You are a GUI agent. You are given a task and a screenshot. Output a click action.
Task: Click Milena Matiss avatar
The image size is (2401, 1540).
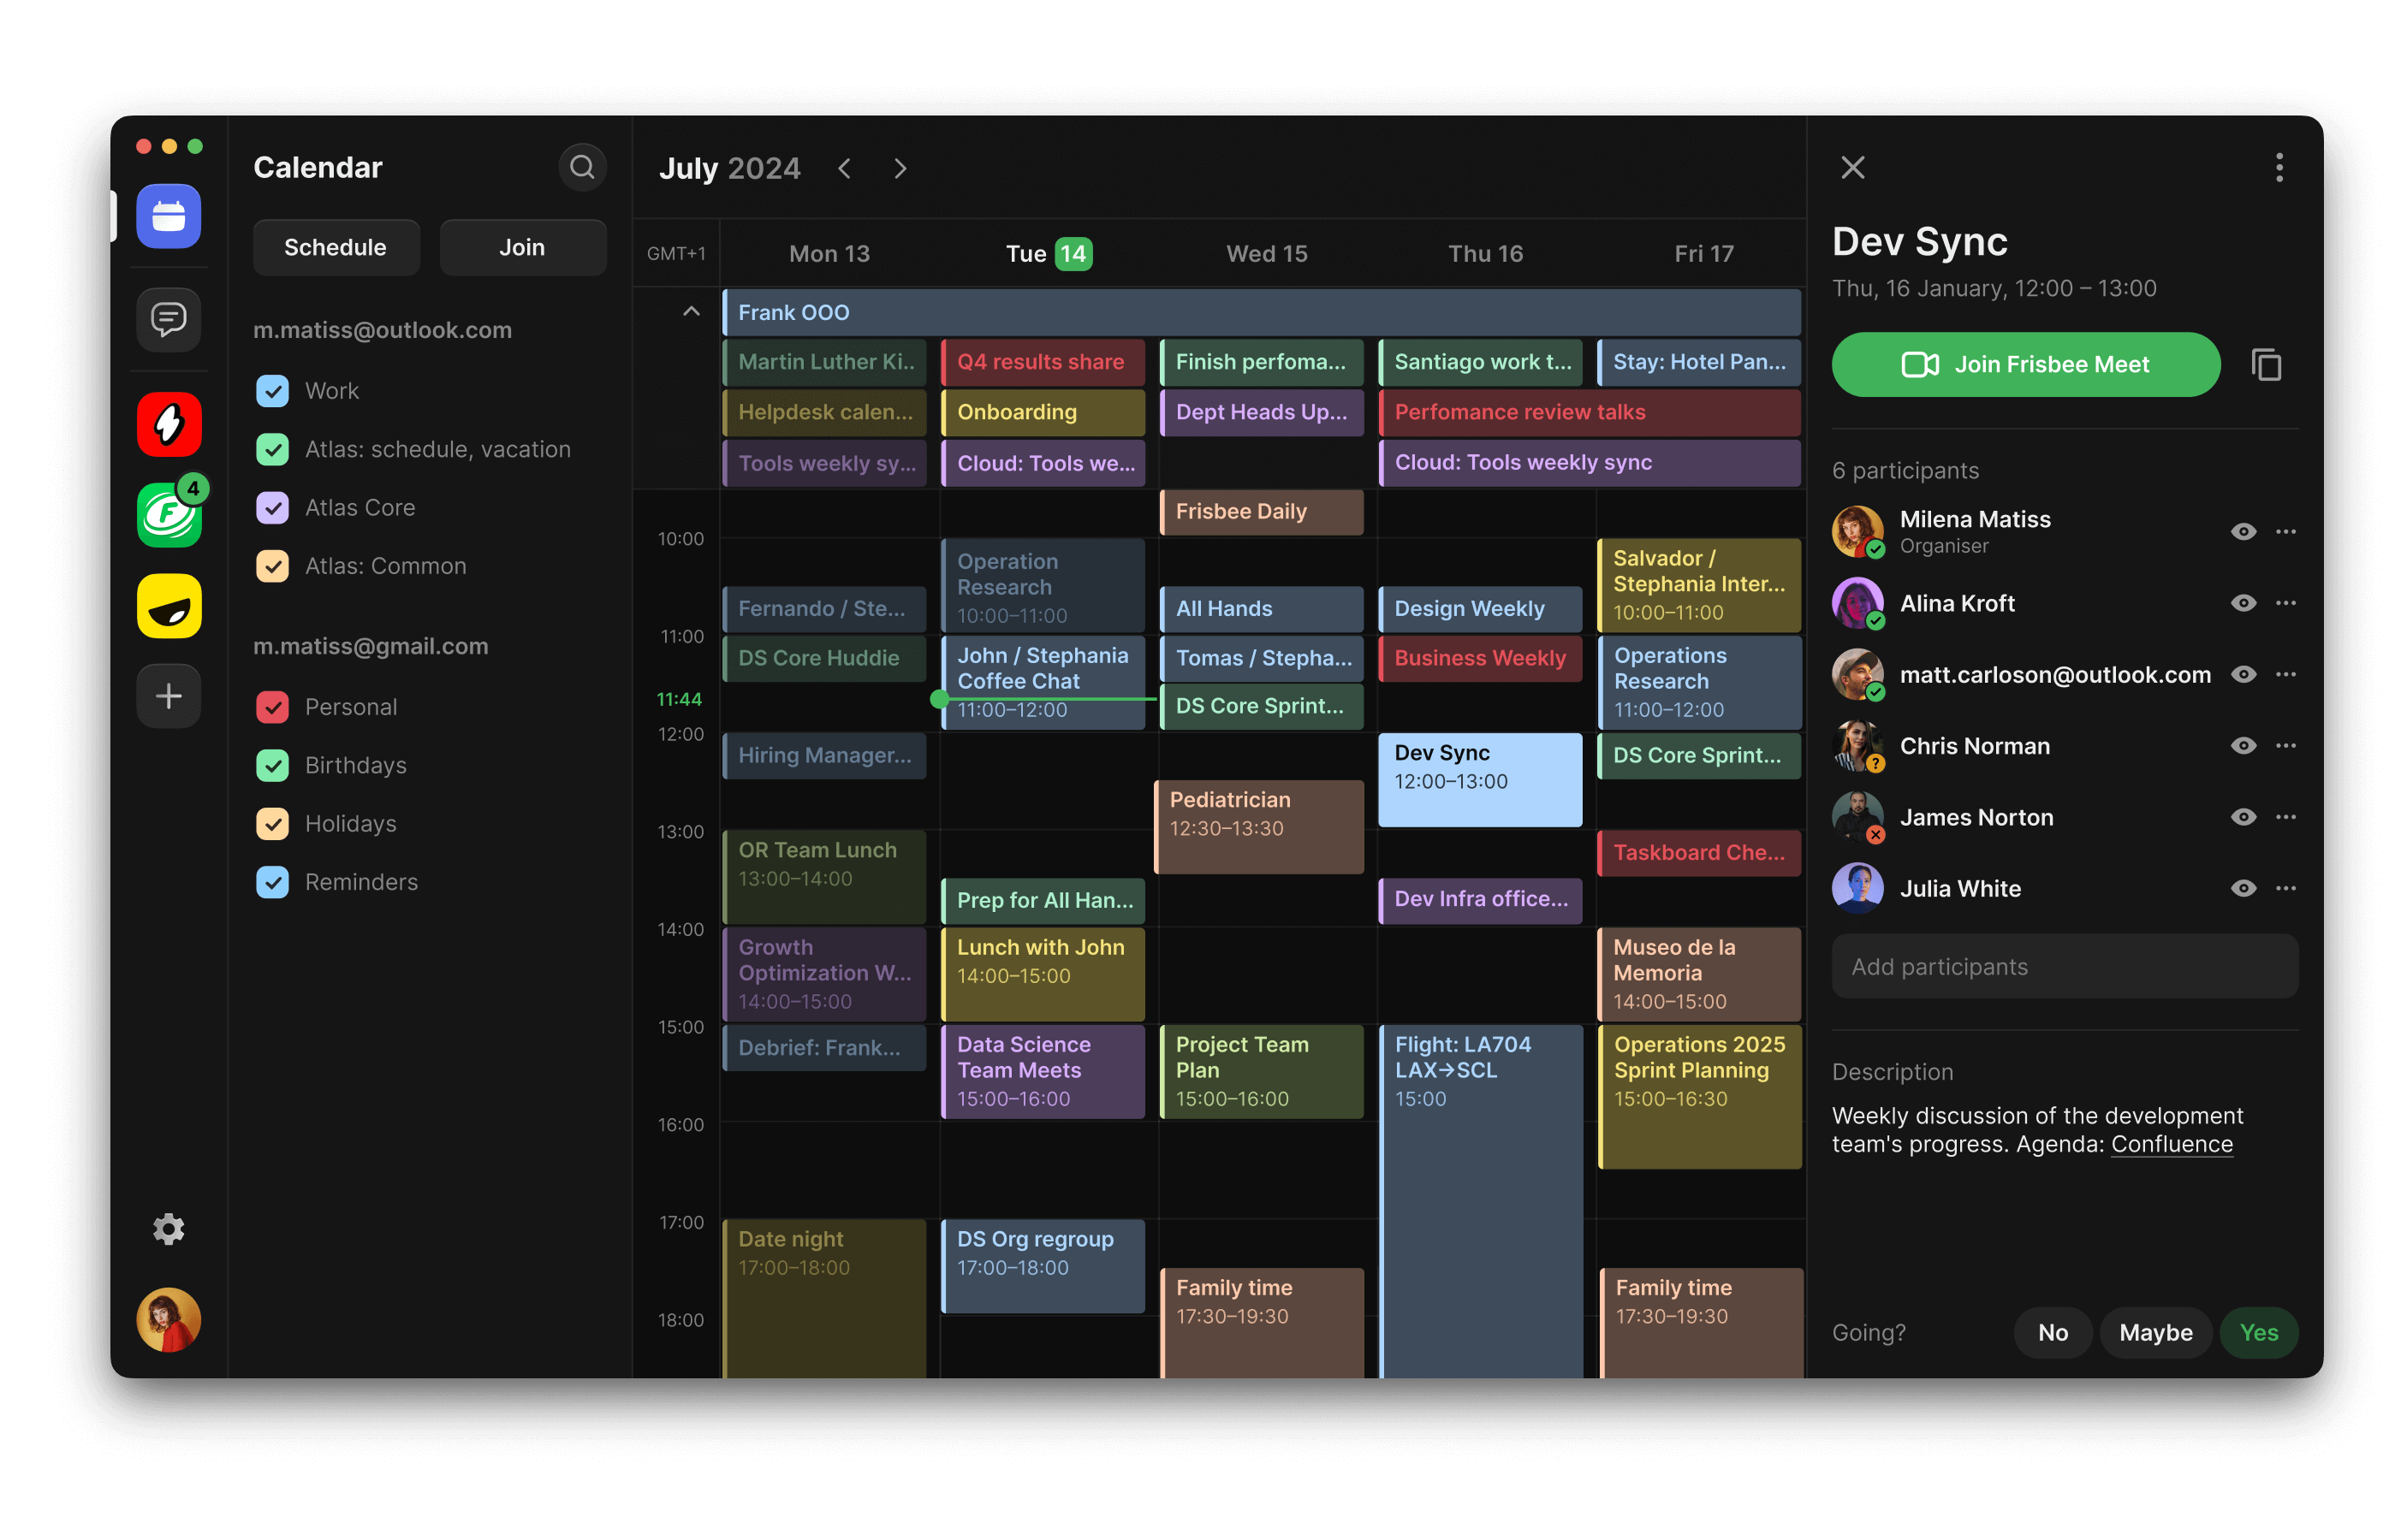pos(1857,531)
